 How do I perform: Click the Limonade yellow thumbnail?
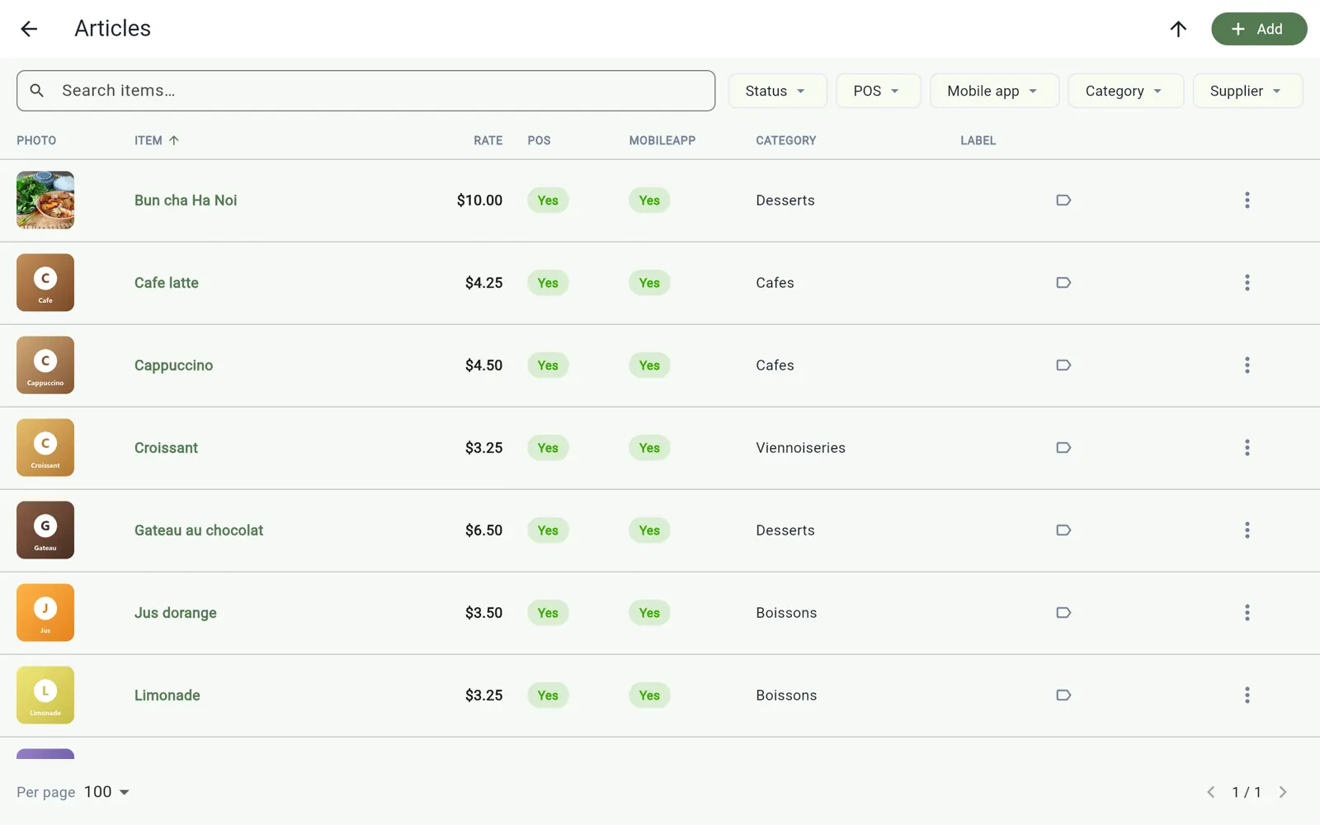coord(45,695)
